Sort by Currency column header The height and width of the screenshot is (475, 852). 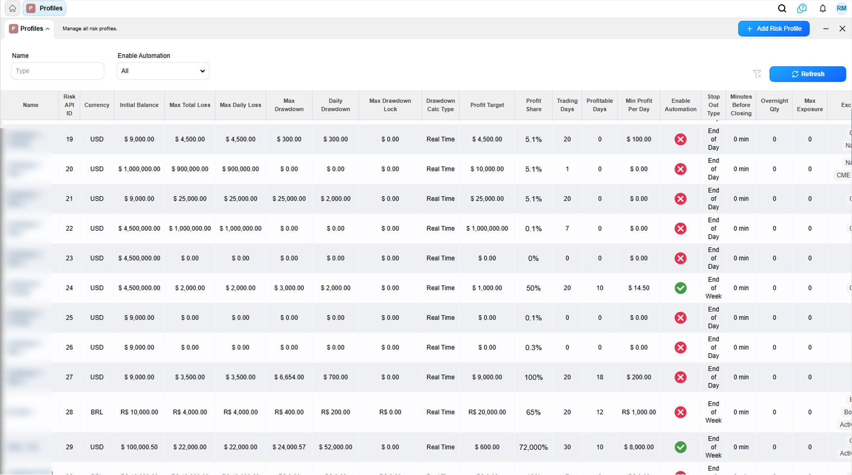coord(97,105)
